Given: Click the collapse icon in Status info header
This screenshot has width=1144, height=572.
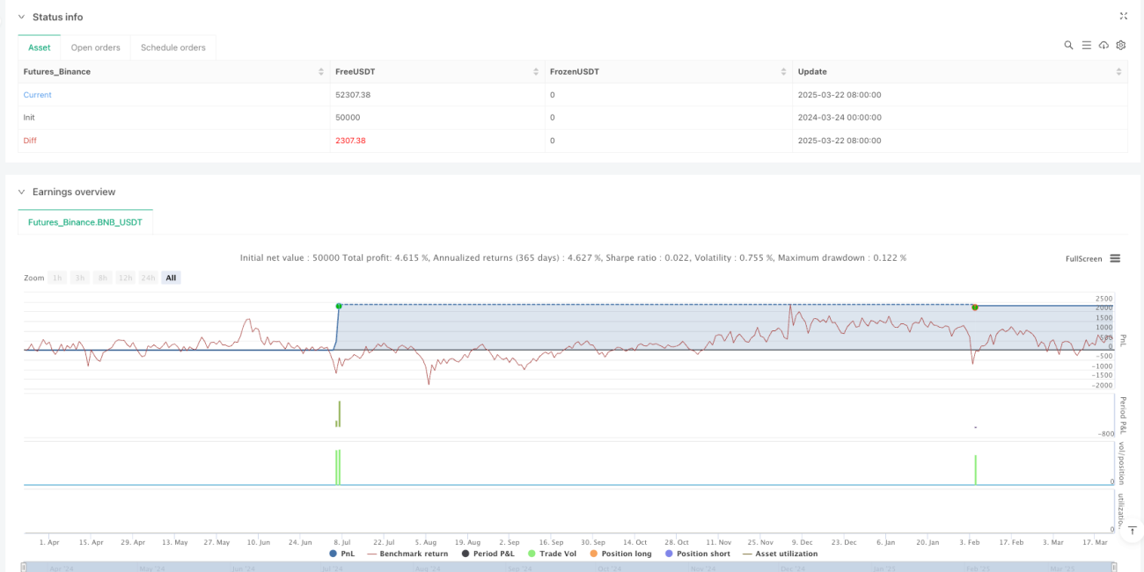Looking at the screenshot, I should pyautogui.click(x=1124, y=16).
